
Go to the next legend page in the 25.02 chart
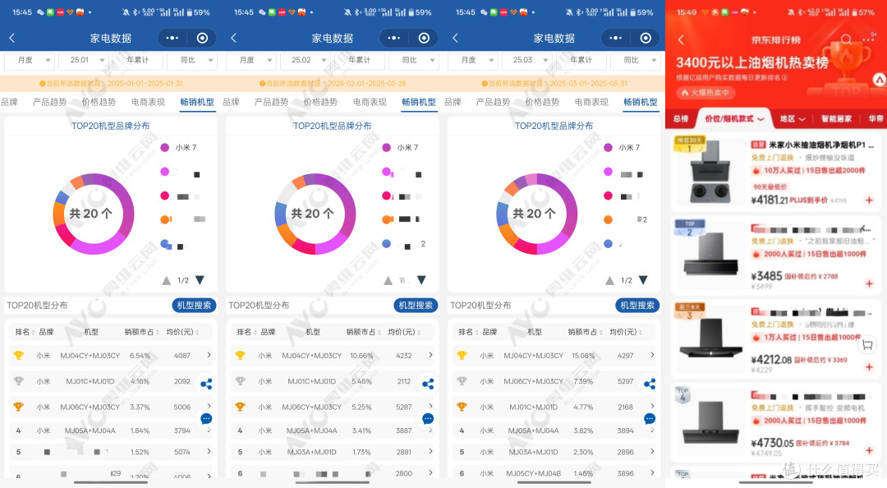(421, 279)
